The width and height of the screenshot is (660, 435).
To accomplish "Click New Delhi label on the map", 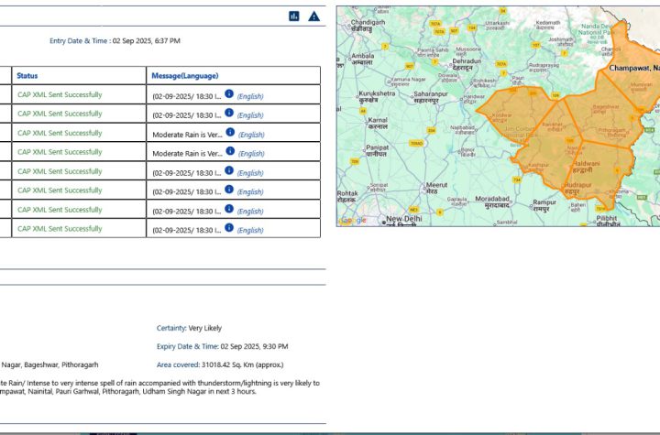I will [404, 221].
